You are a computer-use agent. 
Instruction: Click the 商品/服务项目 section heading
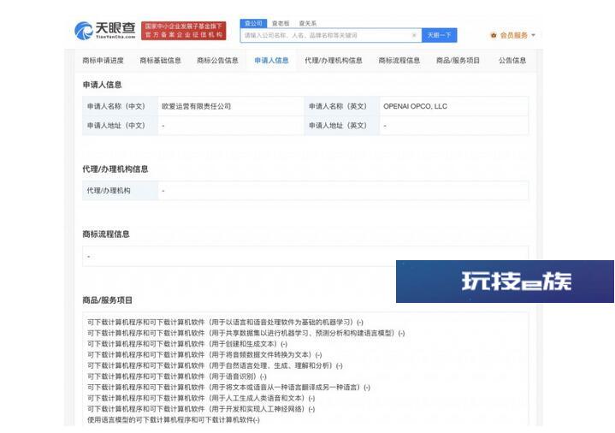point(108,300)
